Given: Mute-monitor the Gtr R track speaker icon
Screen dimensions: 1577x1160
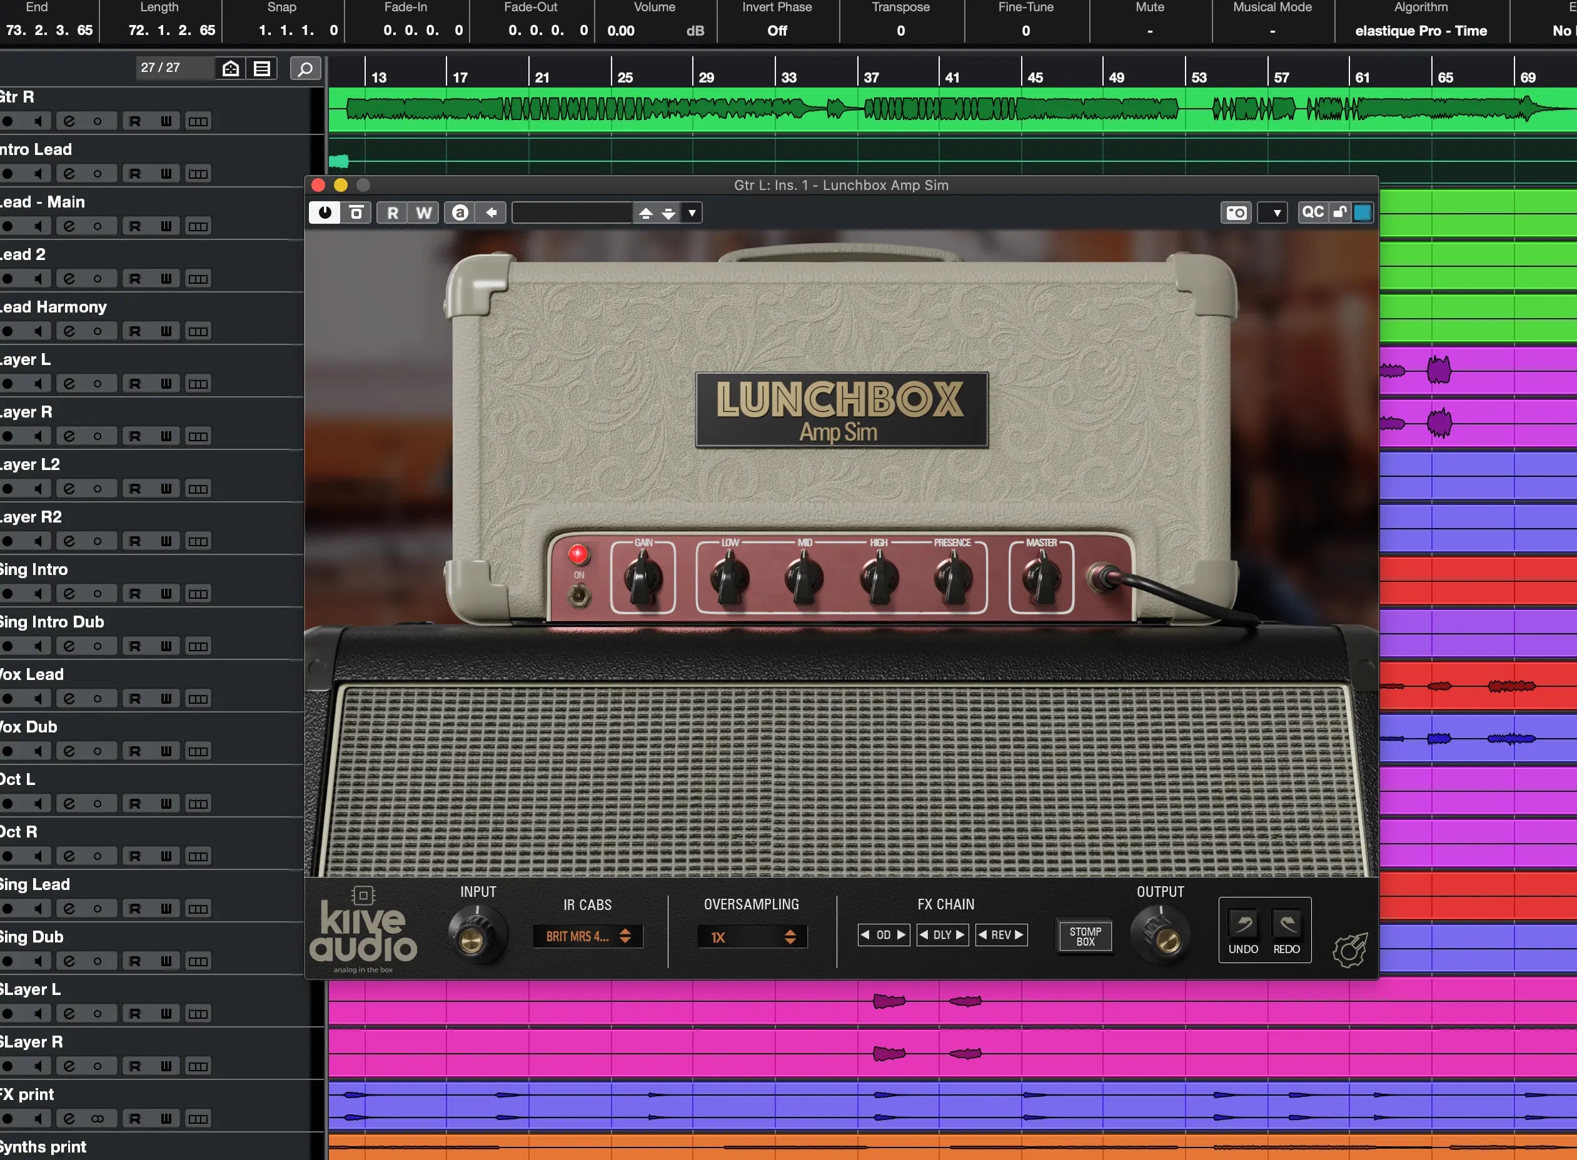Looking at the screenshot, I should [39, 121].
